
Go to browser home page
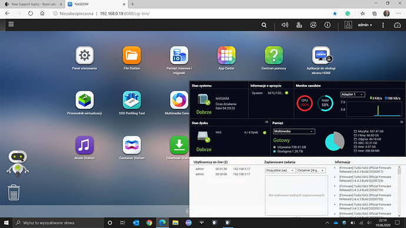point(42,14)
